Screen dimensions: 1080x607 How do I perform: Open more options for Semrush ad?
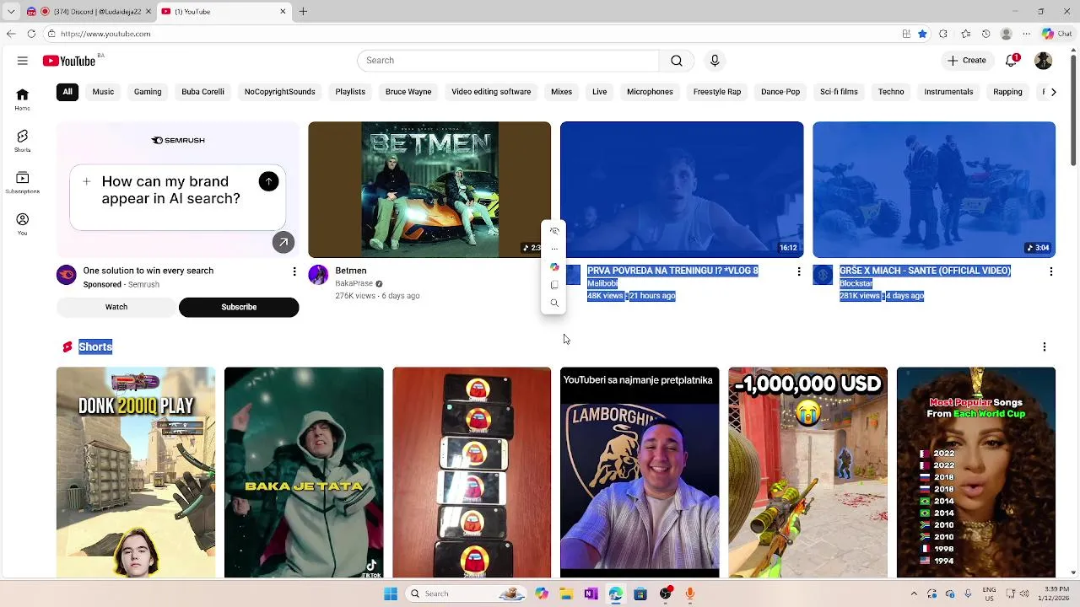(x=294, y=271)
